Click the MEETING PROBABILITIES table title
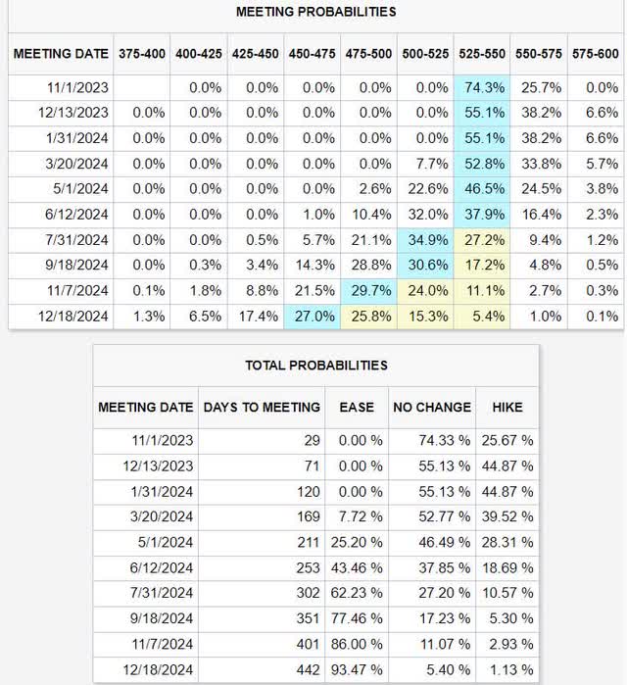The image size is (627, 685). 316,12
